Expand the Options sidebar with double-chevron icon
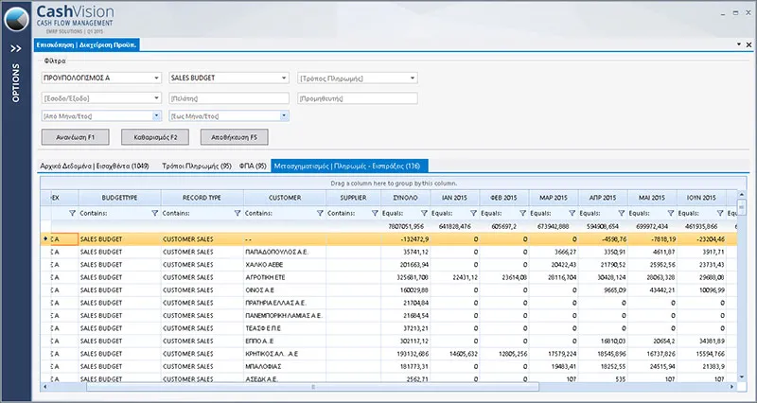The height and width of the screenshot is (403, 757). (16, 49)
